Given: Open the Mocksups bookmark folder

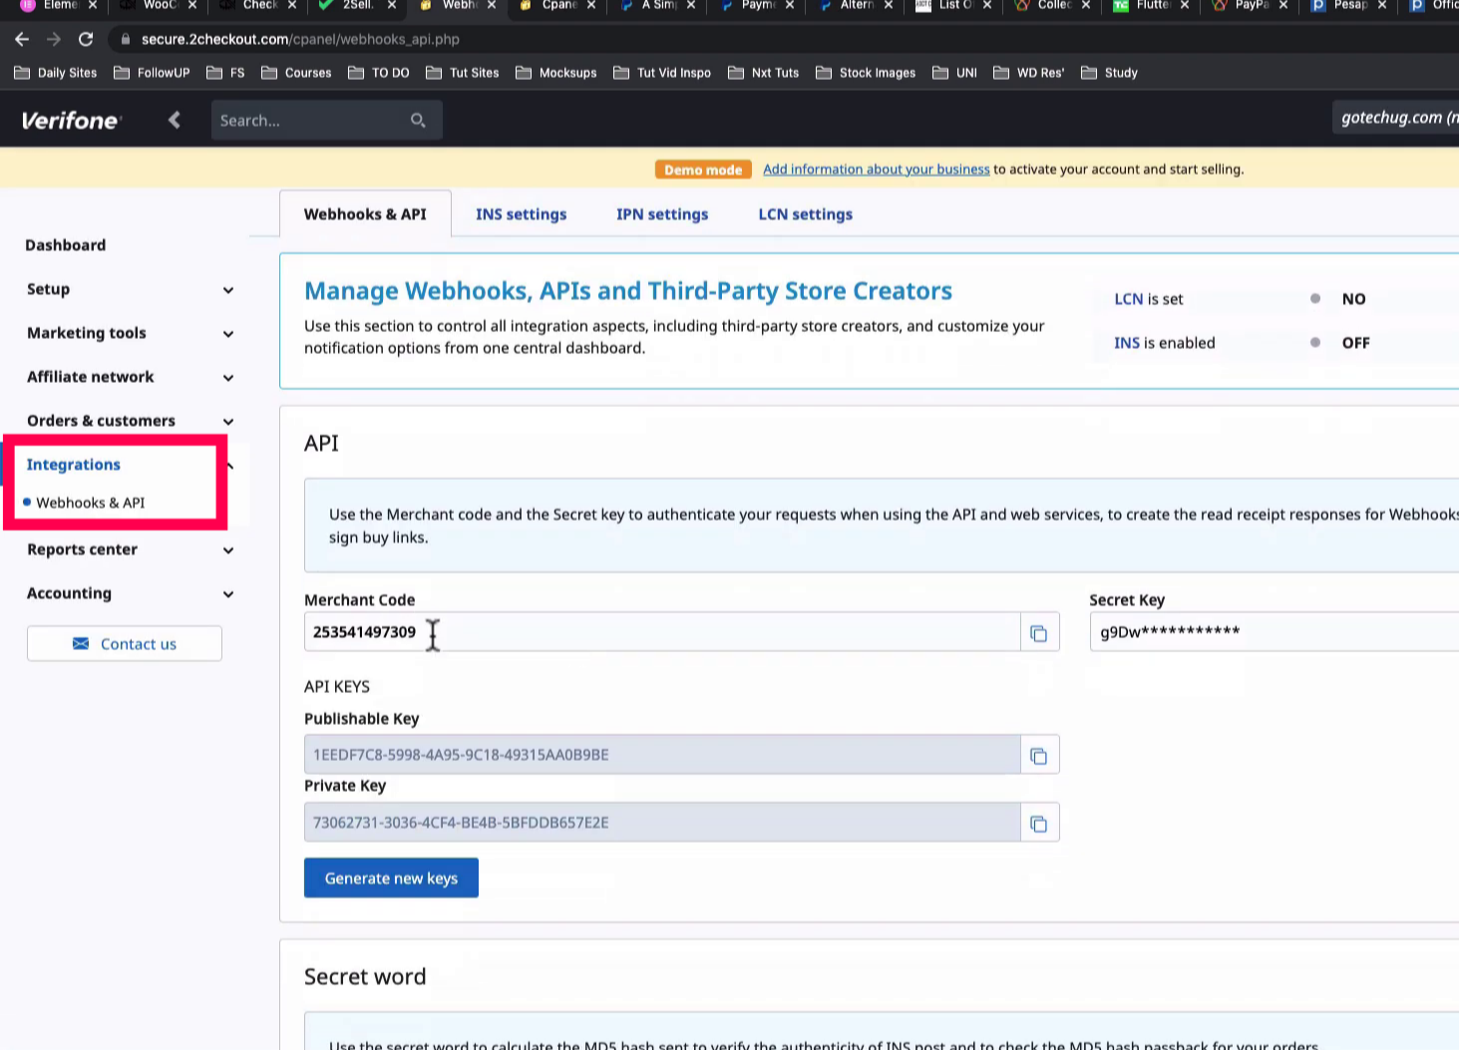Looking at the screenshot, I should 556,73.
